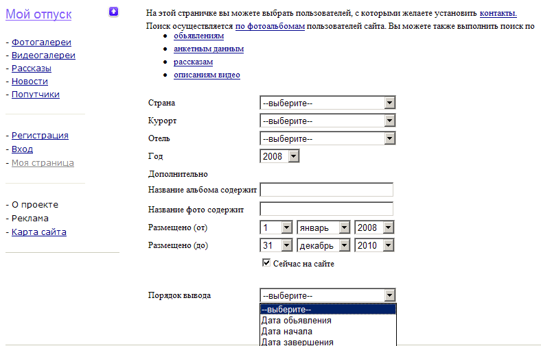541x346 pixels.
Task: Click the Вход login link
Action: pos(23,149)
